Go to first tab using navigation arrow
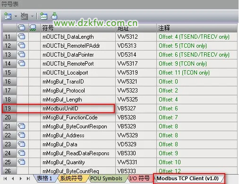This screenshot has height=184, width=239. (5, 179)
